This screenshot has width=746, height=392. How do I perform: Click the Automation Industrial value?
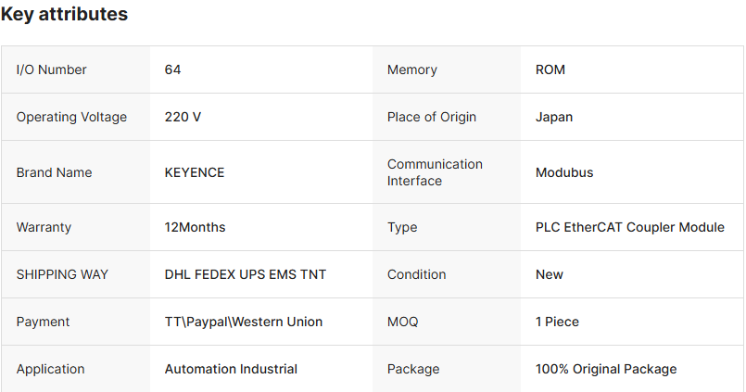[x=231, y=369]
